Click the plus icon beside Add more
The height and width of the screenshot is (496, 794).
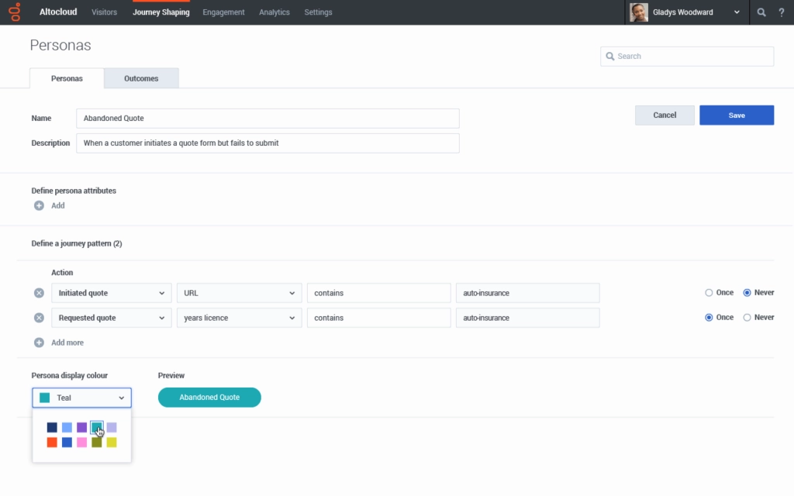click(x=39, y=343)
